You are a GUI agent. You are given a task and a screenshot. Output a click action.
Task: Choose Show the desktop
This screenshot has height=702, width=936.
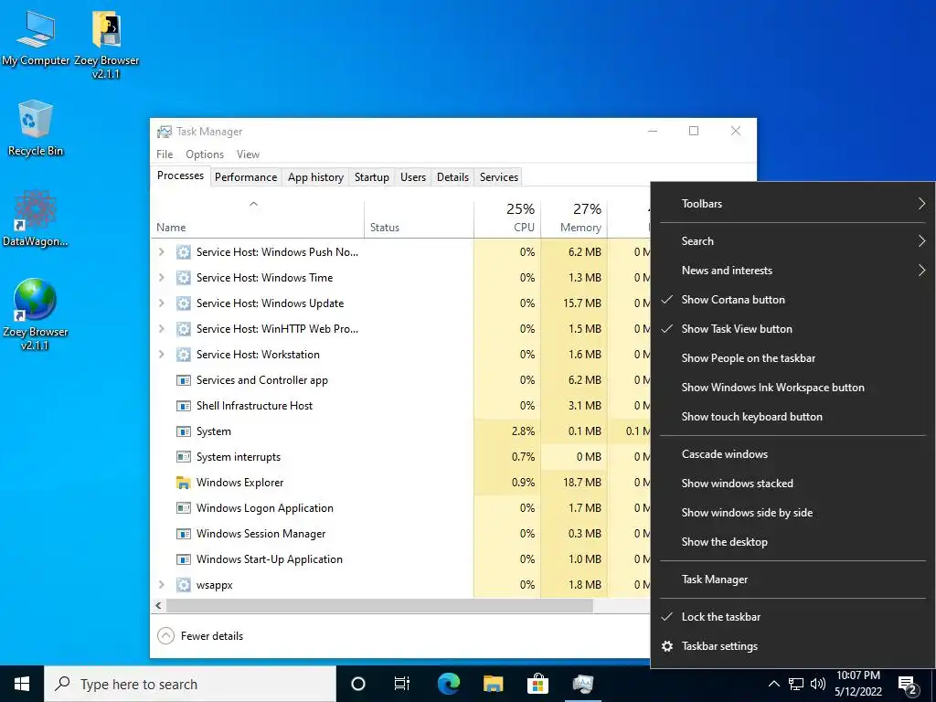click(792, 542)
